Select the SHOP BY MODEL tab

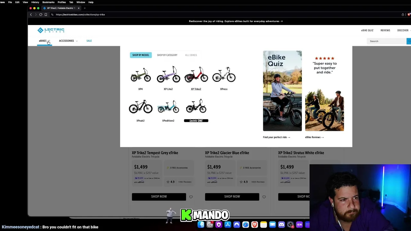(141, 55)
